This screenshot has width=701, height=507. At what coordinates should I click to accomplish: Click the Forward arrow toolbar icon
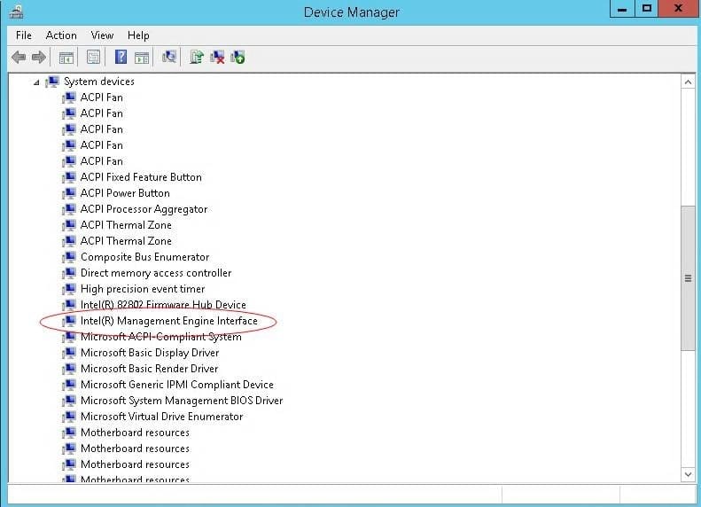pos(39,58)
